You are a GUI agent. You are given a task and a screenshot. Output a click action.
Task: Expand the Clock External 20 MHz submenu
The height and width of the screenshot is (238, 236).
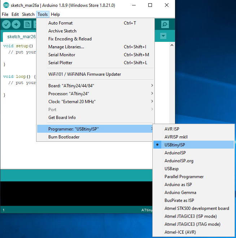(x=95, y=102)
